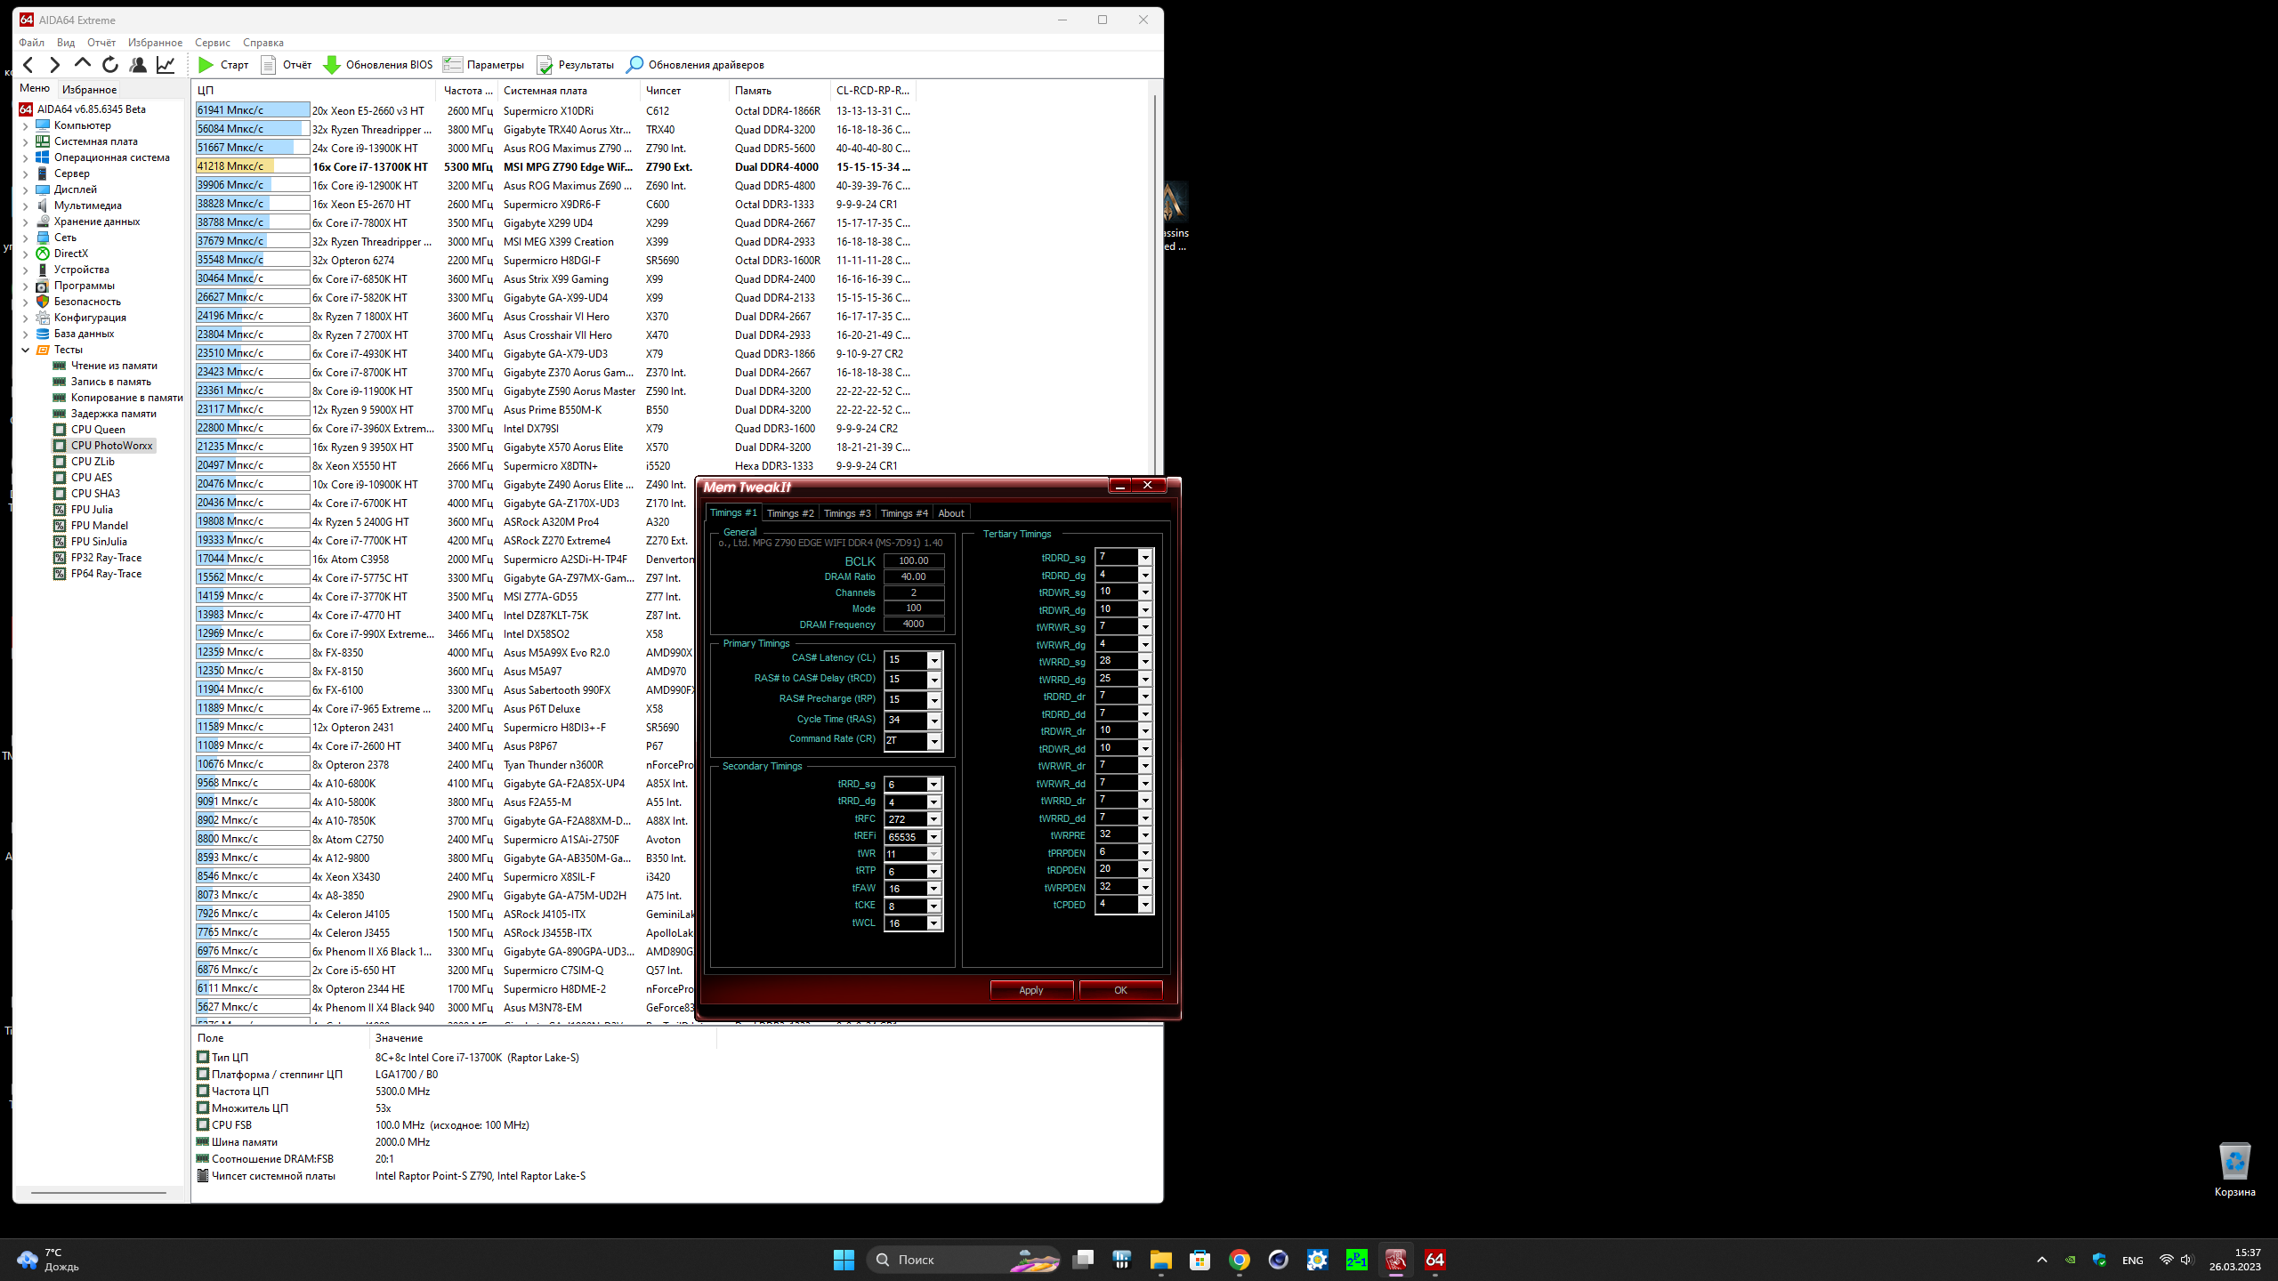2278x1281 pixels.
Task: Click the green Start benchmark icon
Action: pyautogui.click(x=206, y=65)
